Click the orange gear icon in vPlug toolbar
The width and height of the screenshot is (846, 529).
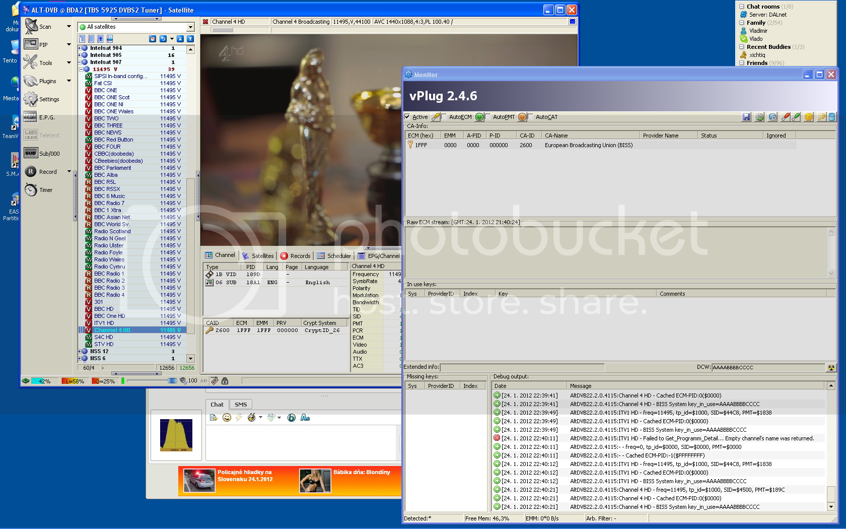click(x=809, y=117)
